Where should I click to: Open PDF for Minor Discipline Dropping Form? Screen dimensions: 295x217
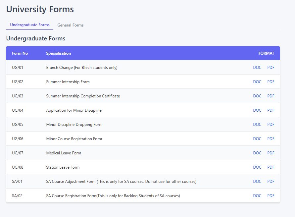coord(271,125)
